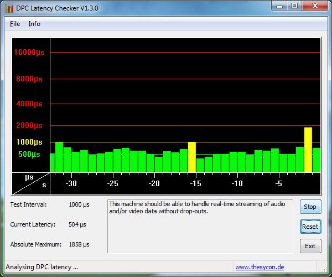Click the 500µs green scale label
Viewport: 332px width, 277px height.
tap(29, 154)
